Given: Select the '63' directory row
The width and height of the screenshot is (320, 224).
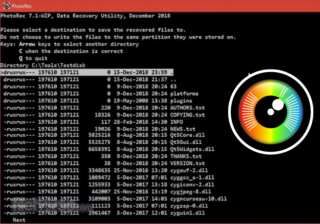Looking at the screenshot, I should tap(90, 86).
